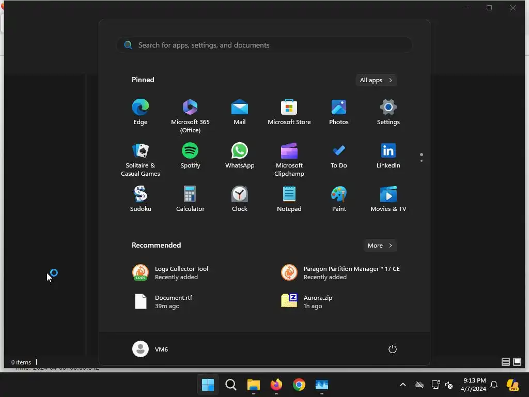Open the Calculator app
Screen dimensions: 529x397
click(190, 199)
